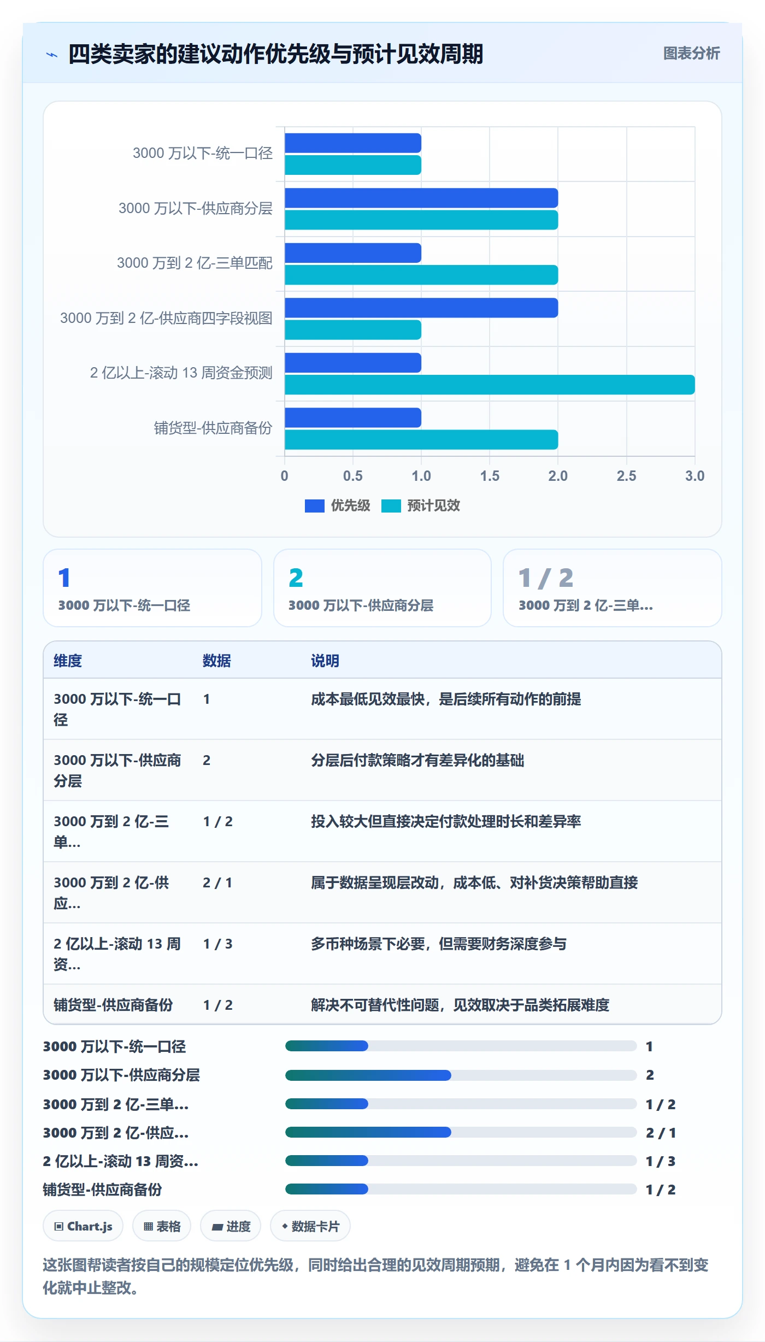Screen dimensions: 765x1342
Task: Open the card showing 1 / 2
Action: click(x=613, y=588)
